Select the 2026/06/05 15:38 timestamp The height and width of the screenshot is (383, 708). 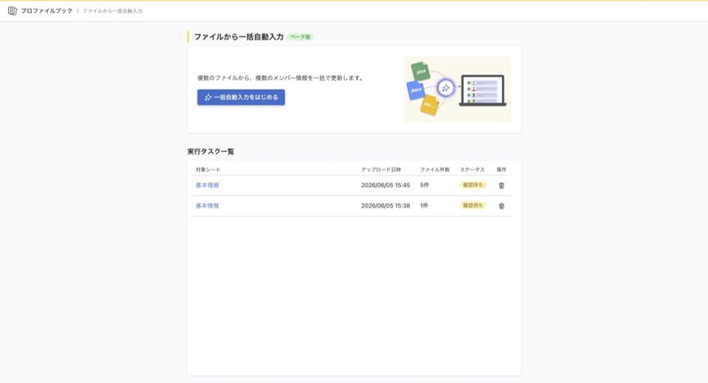point(386,205)
